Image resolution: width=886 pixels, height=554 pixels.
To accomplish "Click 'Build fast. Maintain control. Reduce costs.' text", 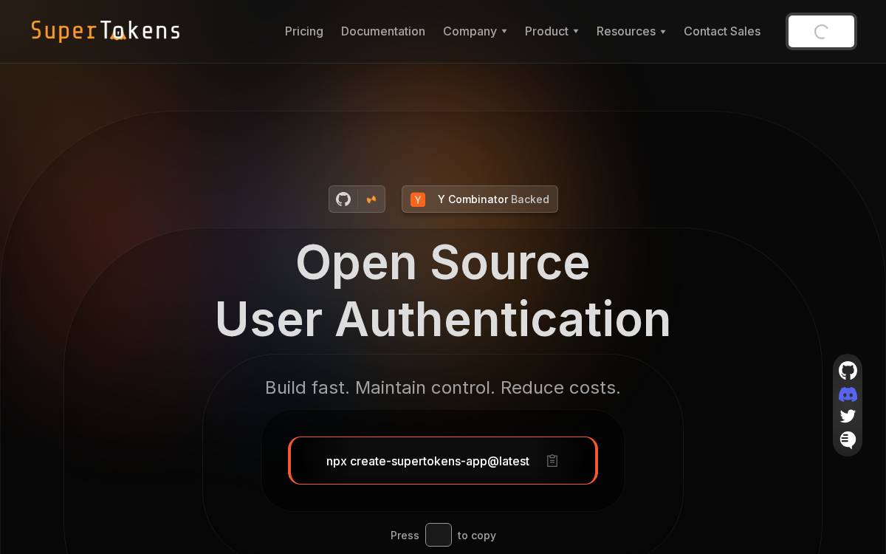I will pyautogui.click(x=443, y=388).
